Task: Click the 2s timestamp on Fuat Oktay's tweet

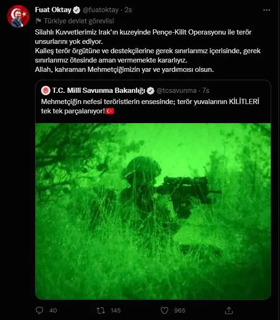Action: pyautogui.click(x=128, y=10)
